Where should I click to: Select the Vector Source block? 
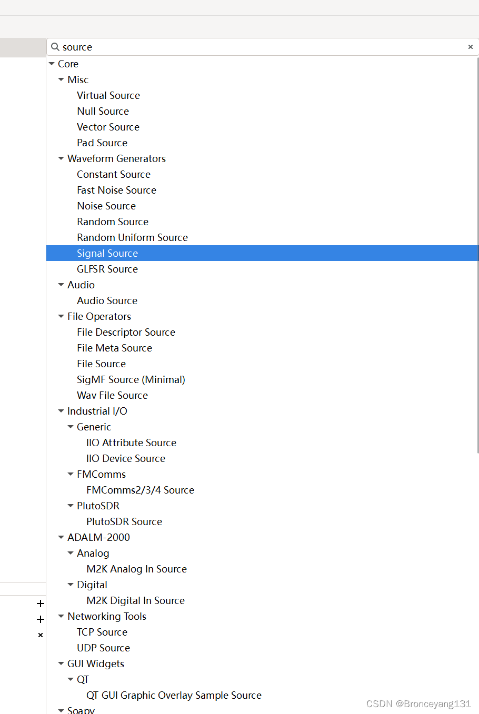click(x=108, y=127)
